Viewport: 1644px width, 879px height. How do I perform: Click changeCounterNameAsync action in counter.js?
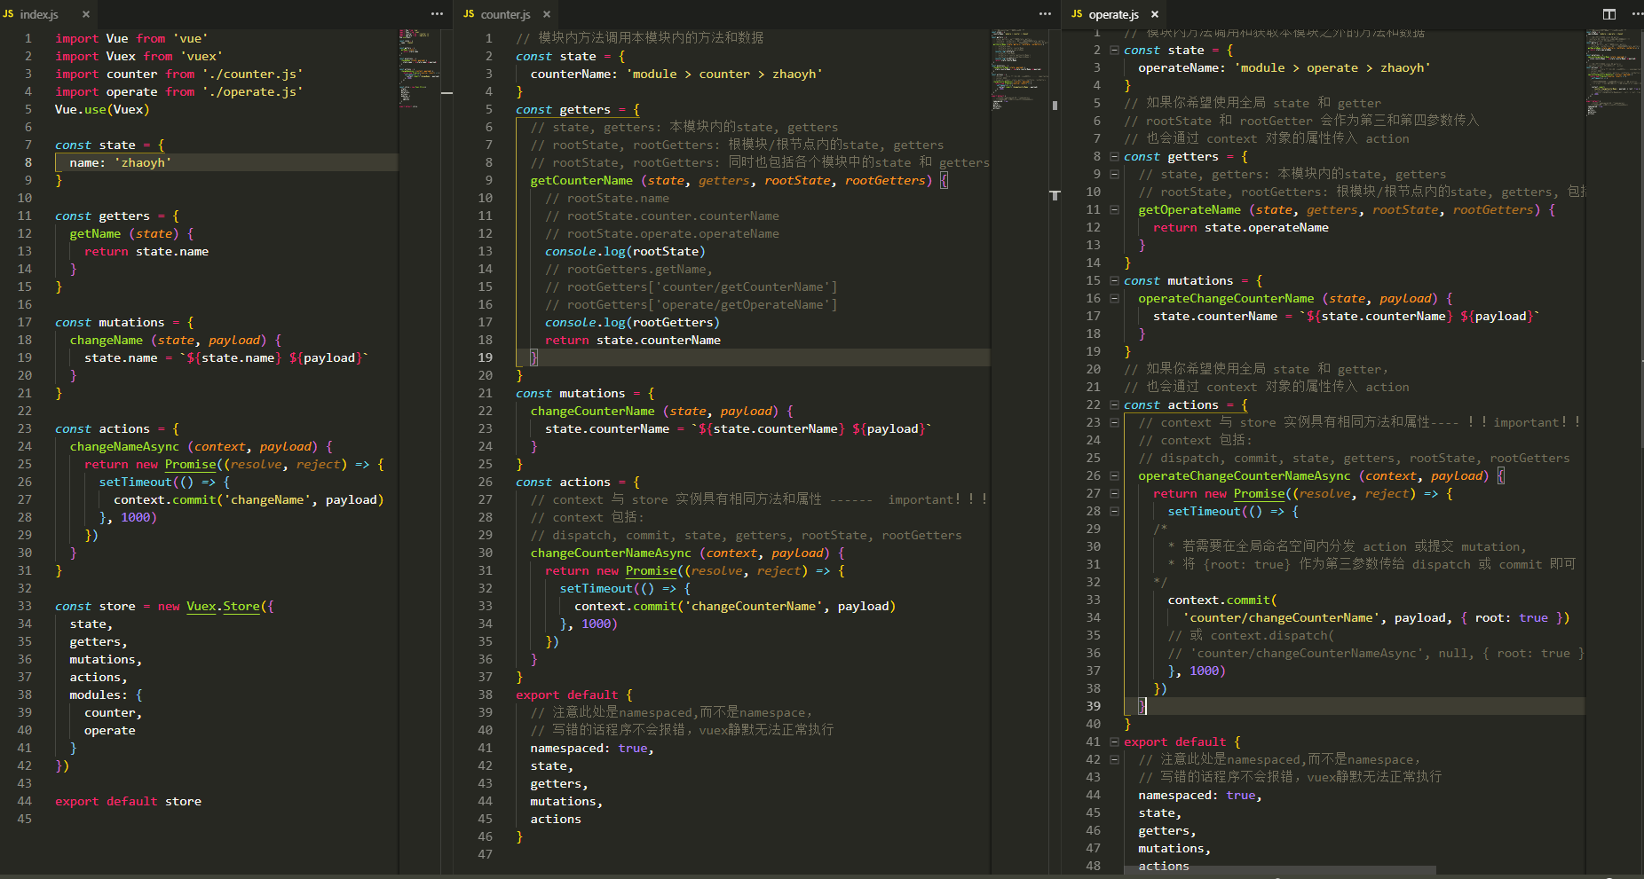(611, 553)
